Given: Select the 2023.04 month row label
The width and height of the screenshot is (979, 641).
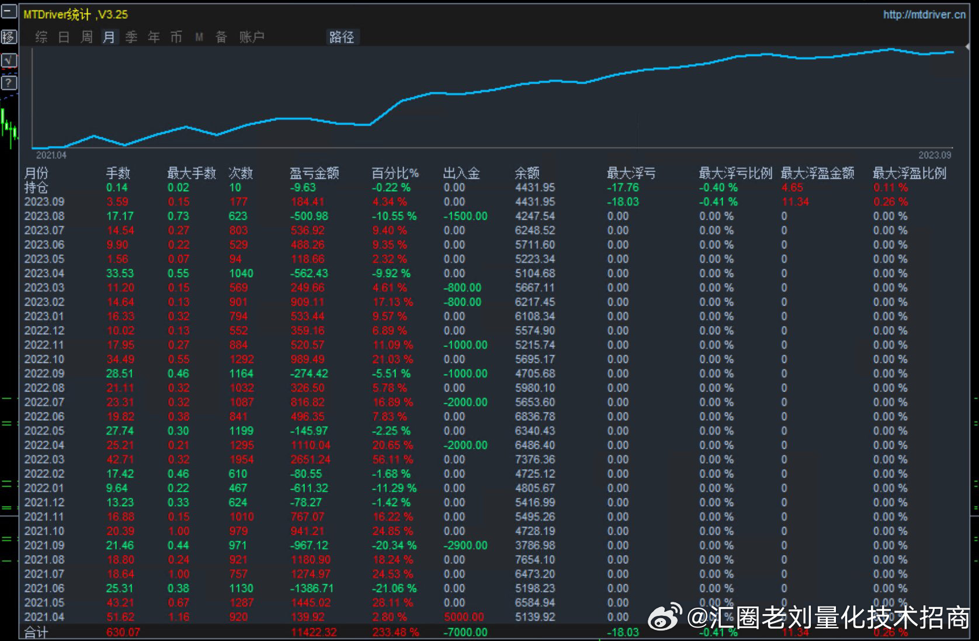Looking at the screenshot, I should 44,273.
